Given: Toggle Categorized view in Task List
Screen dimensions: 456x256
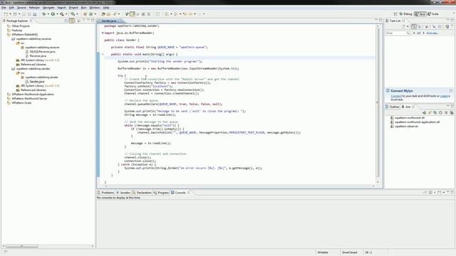Looking at the screenshot, I should [x=414, y=27].
